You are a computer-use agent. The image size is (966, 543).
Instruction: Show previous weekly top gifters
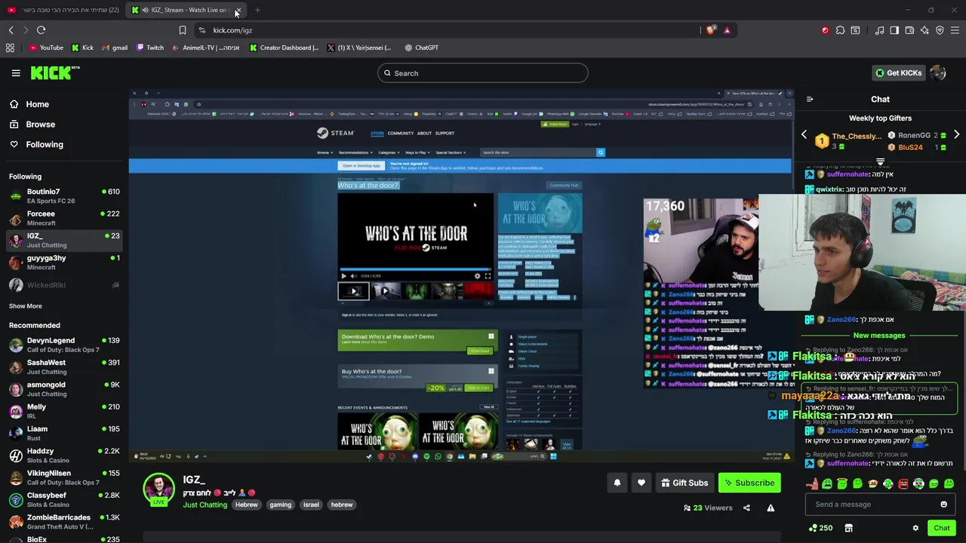point(804,135)
